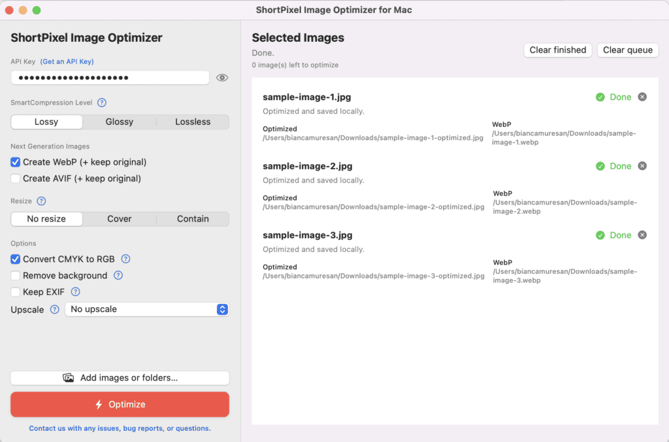669x442 pixels.
Task: Enable the Remove background option
Action: pos(15,275)
